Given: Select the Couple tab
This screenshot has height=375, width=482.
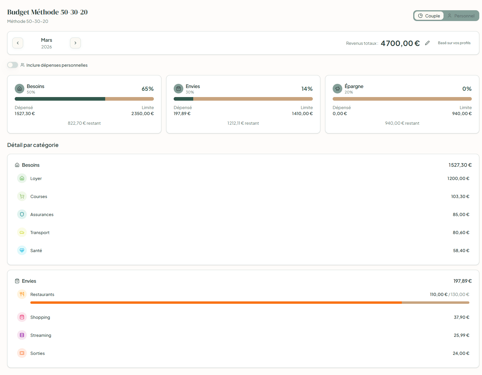Looking at the screenshot, I should [429, 16].
